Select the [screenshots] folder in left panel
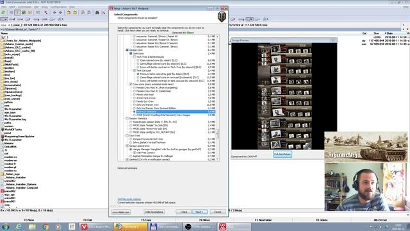Viewport: 410px width, 231px height. pyautogui.click(x=13, y=85)
